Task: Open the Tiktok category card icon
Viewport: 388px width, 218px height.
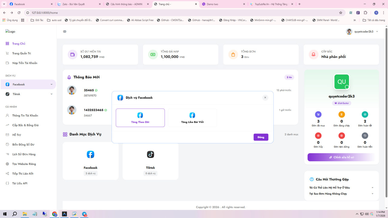Action: coord(151,154)
